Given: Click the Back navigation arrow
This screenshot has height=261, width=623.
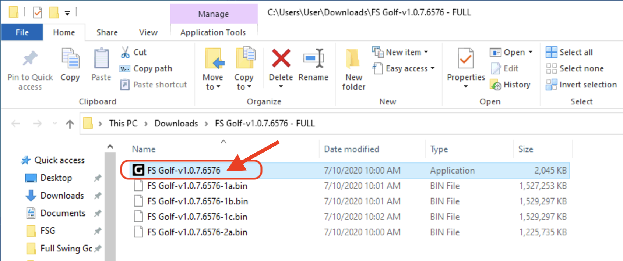Looking at the screenshot, I should [16, 124].
